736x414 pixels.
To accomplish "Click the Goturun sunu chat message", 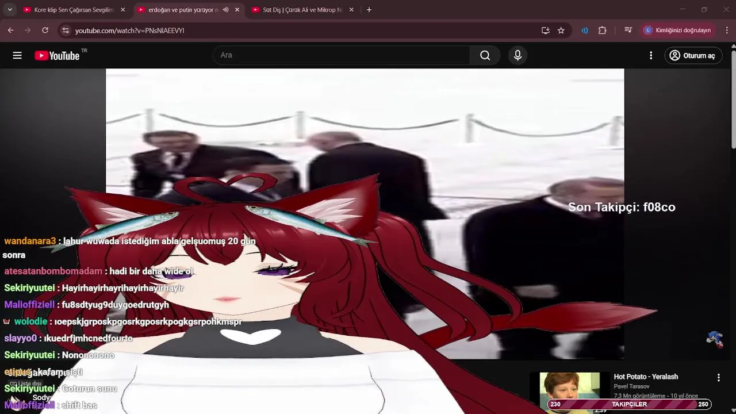I will coord(89,389).
